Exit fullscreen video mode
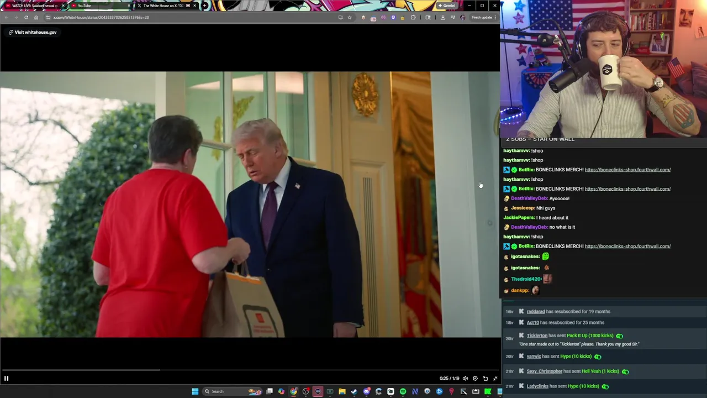The width and height of the screenshot is (707, 398). coord(495,379)
